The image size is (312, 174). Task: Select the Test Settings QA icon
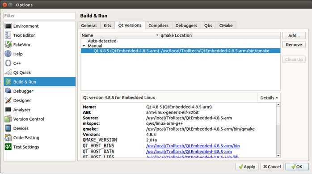pos(8,147)
